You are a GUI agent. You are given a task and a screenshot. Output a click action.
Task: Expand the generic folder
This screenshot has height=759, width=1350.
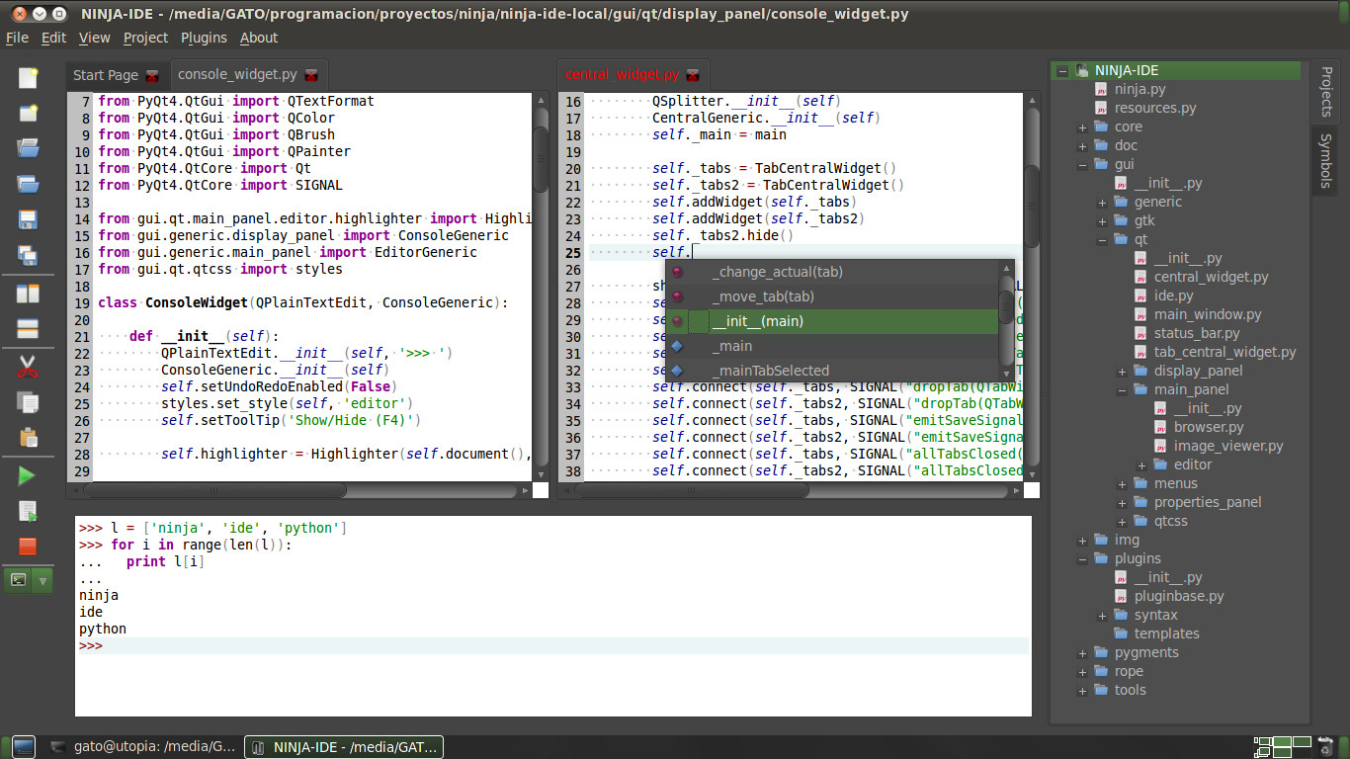point(1102,203)
